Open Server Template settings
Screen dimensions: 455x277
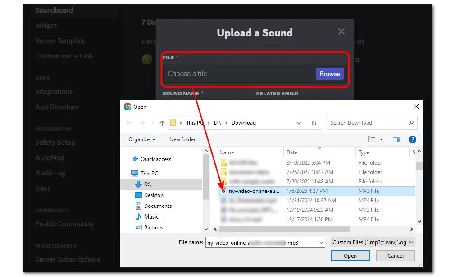tap(61, 41)
